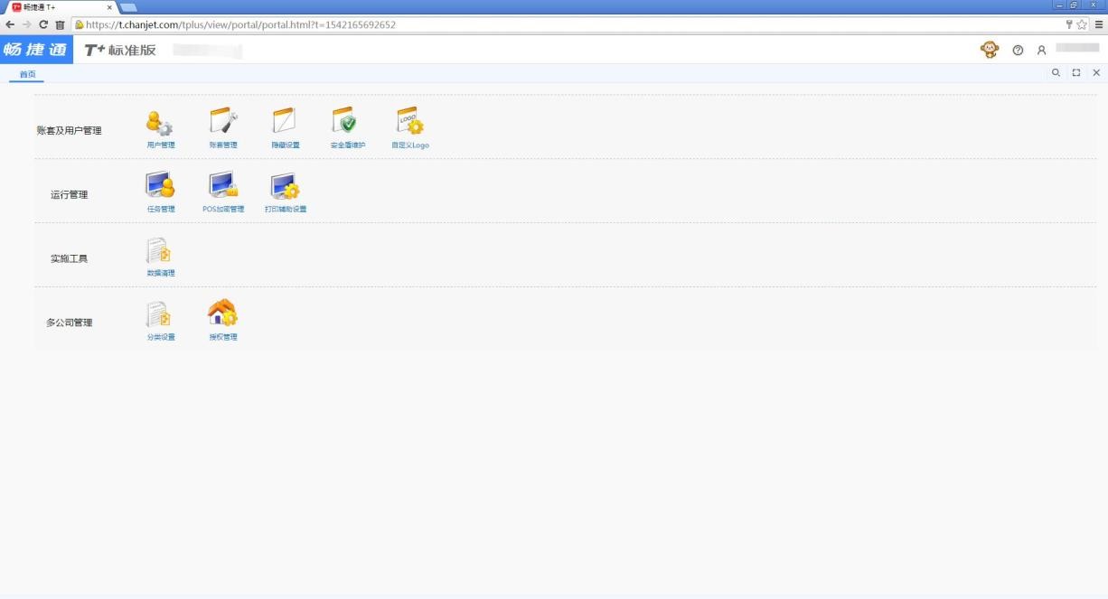1108x599 pixels.
Task: Reload the page
Action: click(42, 24)
